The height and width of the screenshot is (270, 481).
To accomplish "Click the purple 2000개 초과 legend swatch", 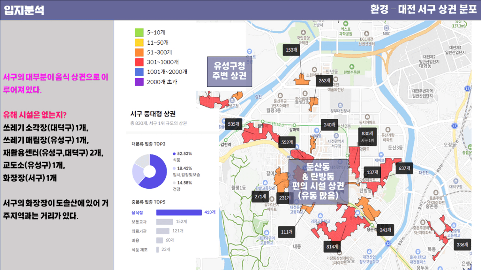I will pos(139,82).
